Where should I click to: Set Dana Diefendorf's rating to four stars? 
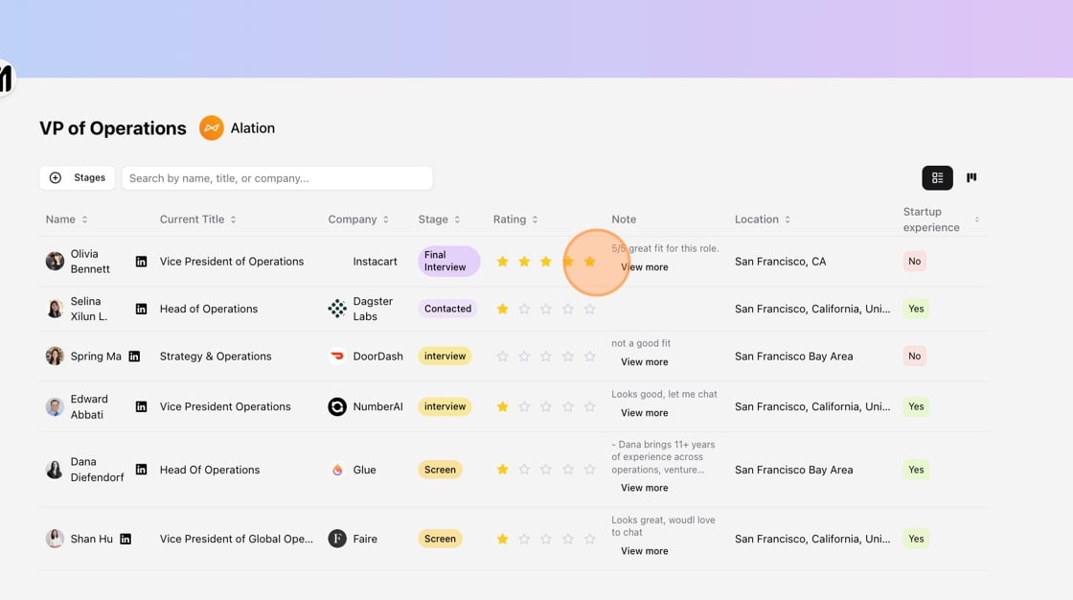coord(568,470)
